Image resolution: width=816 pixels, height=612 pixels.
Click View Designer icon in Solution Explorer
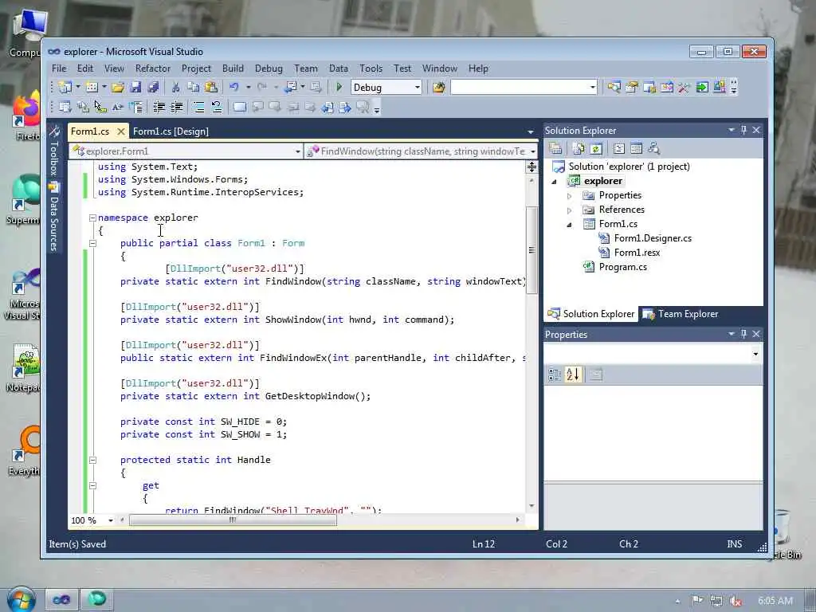tap(636, 149)
